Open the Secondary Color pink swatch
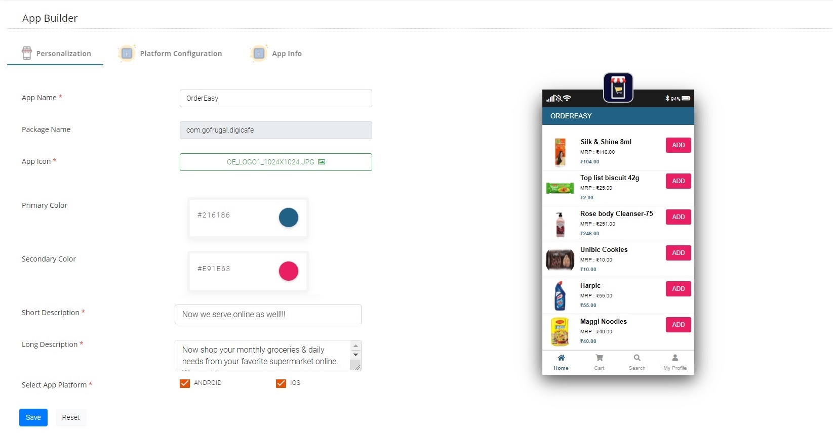Viewport: 833px width, 435px height. 289,271
